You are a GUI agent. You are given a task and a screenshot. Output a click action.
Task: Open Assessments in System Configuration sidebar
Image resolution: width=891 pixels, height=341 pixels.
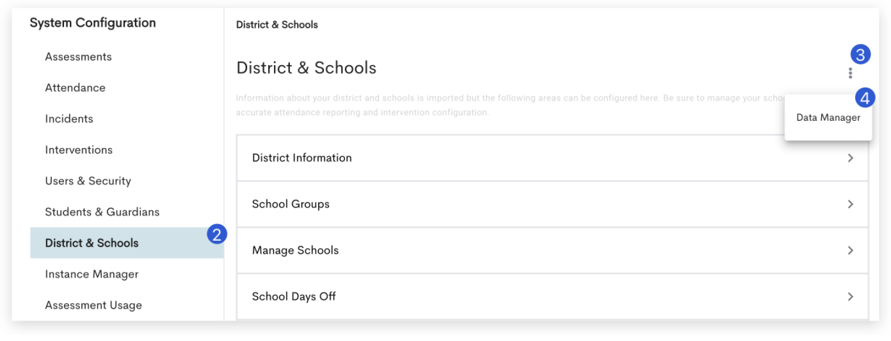coord(78,57)
